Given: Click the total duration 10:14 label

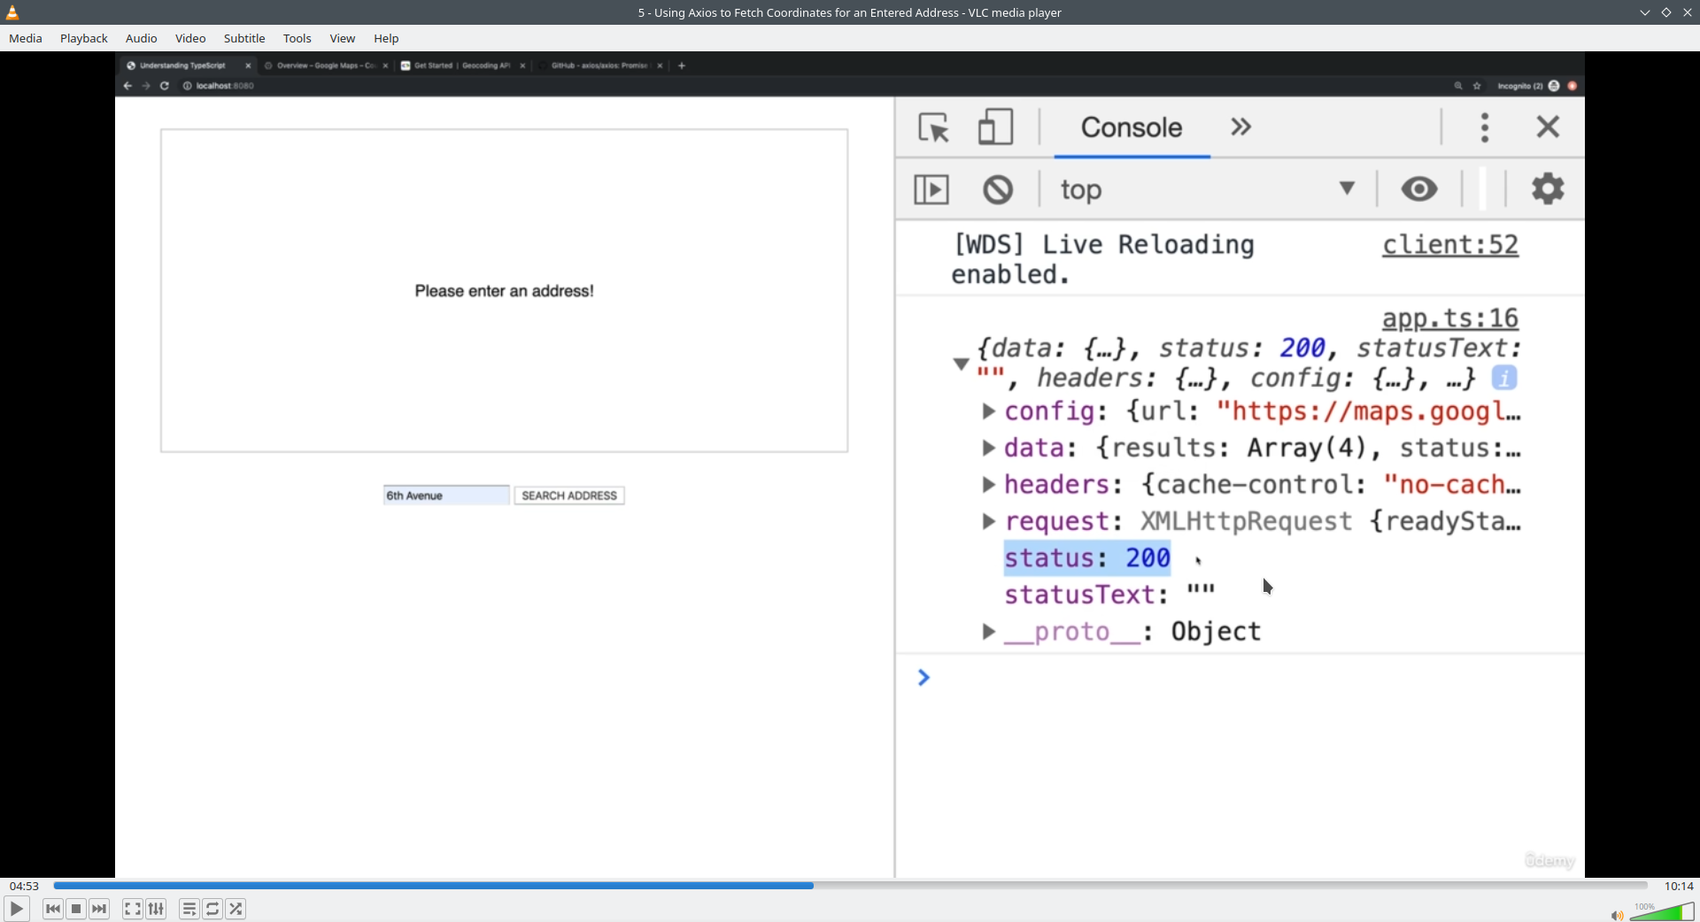Looking at the screenshot, I should tap(1679, 886).
